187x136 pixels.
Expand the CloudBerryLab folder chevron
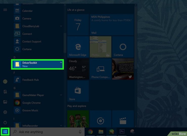coord(61,26)
